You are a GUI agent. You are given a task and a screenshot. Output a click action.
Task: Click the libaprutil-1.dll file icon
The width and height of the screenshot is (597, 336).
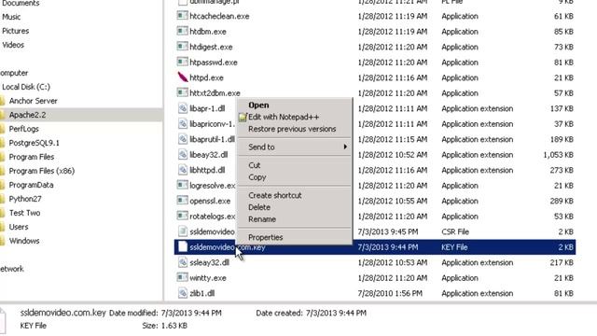[183, 139]
